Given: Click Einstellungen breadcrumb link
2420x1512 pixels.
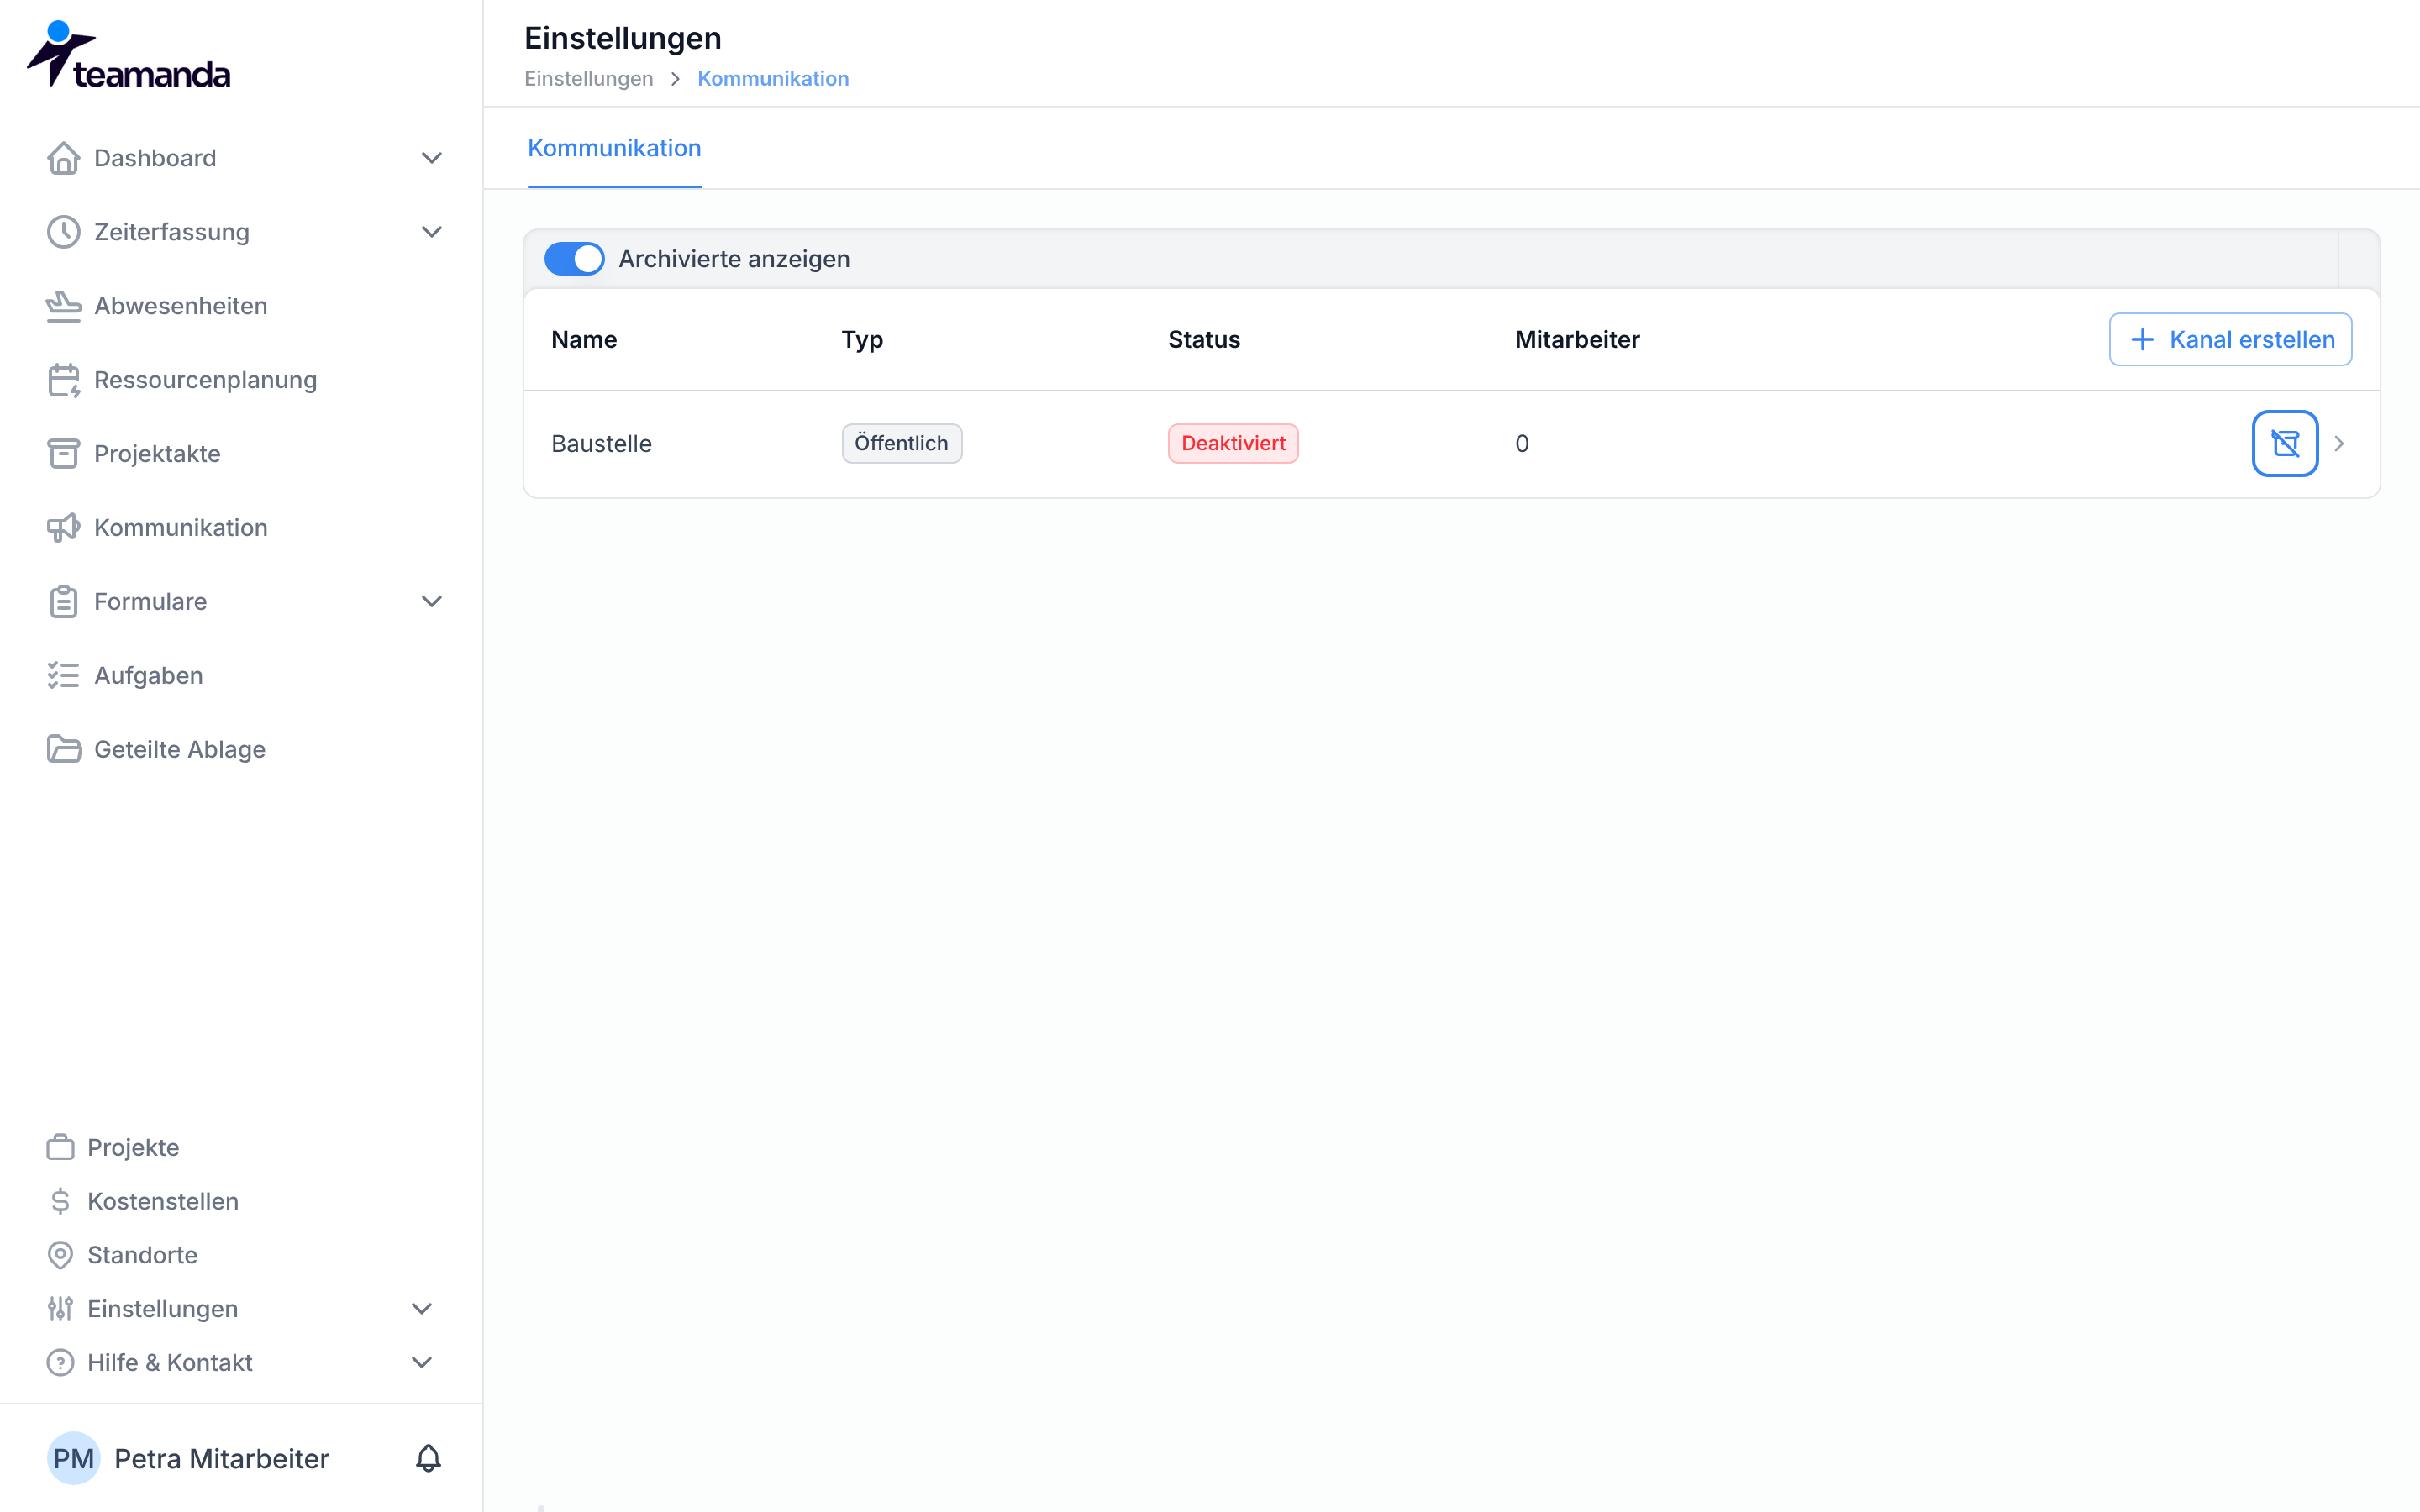Looking at the screenshot, I should coord(588,79).
